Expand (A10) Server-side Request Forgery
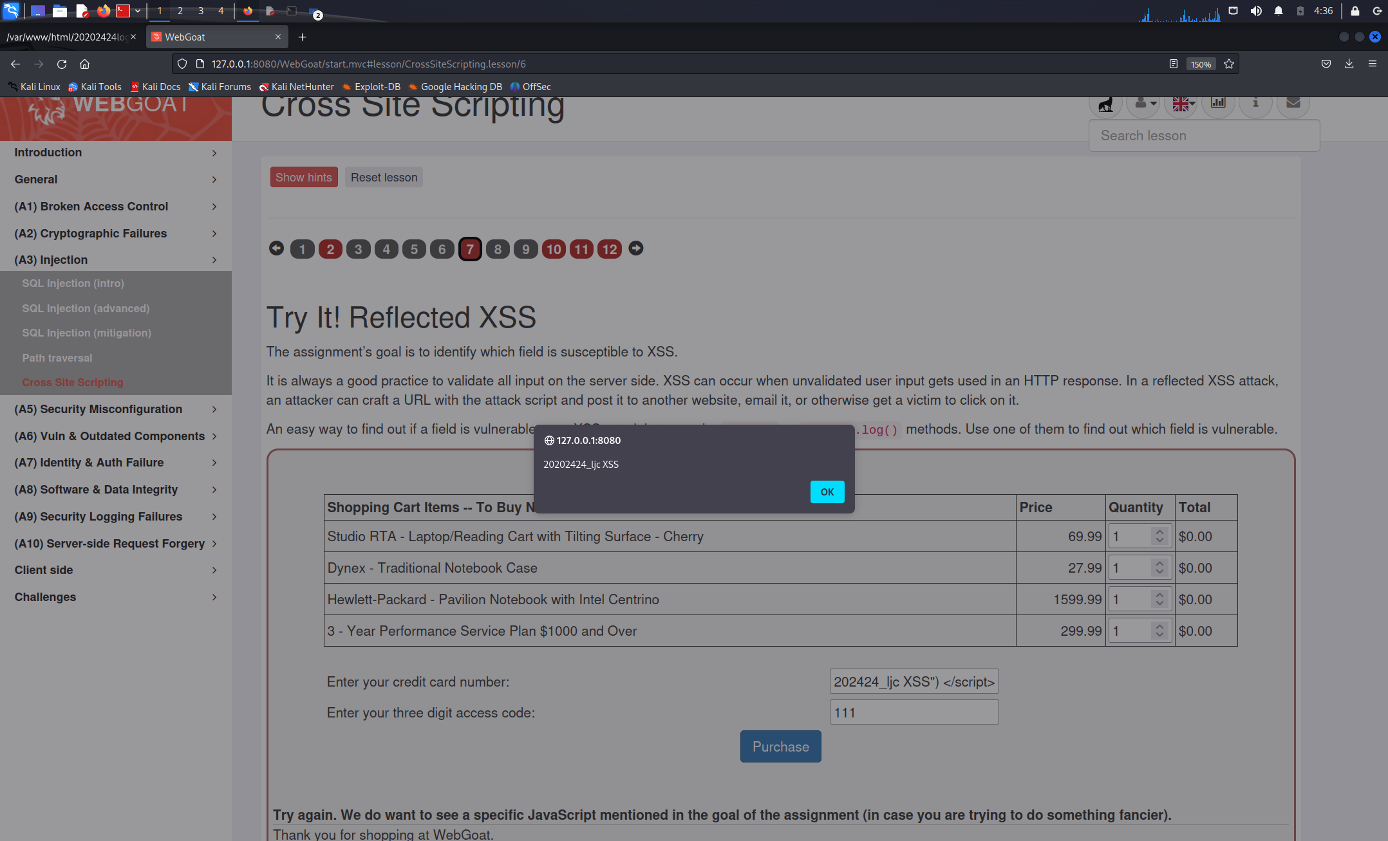 [116, 544]
